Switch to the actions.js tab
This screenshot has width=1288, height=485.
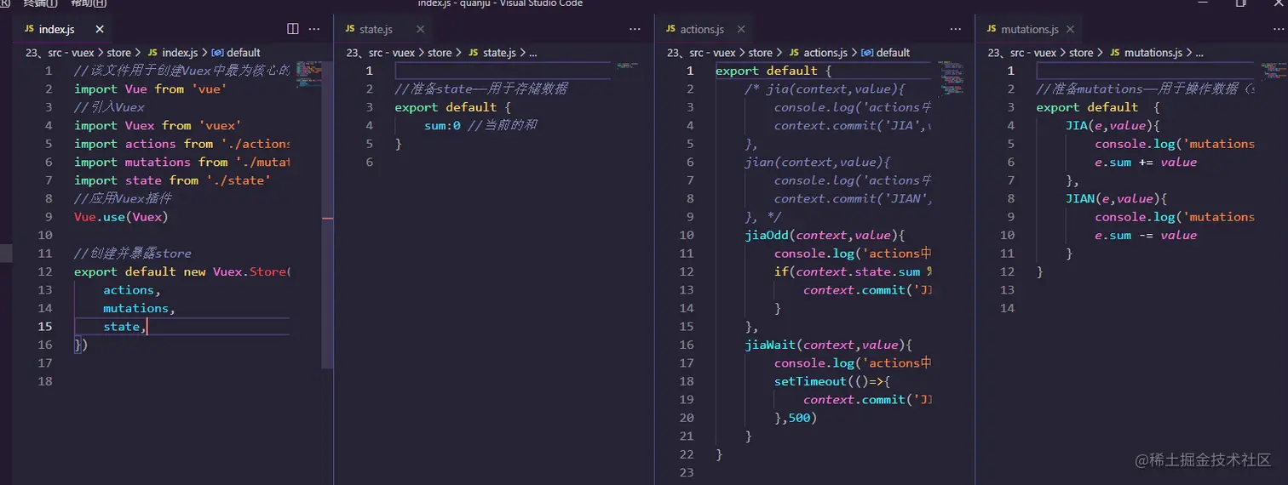click(702, 29)
